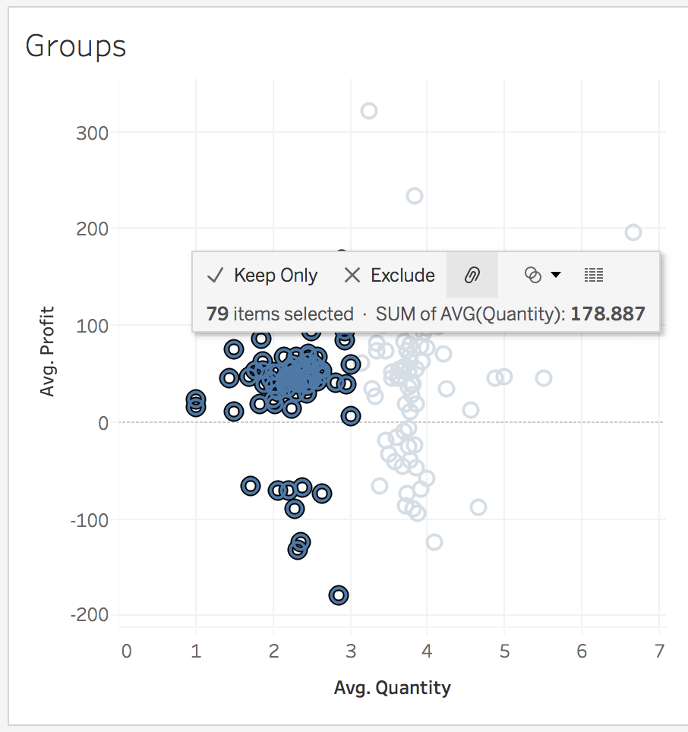Click the selected mark at quantity 3, profit 5
Screen dimensions: 688x732
350,415
